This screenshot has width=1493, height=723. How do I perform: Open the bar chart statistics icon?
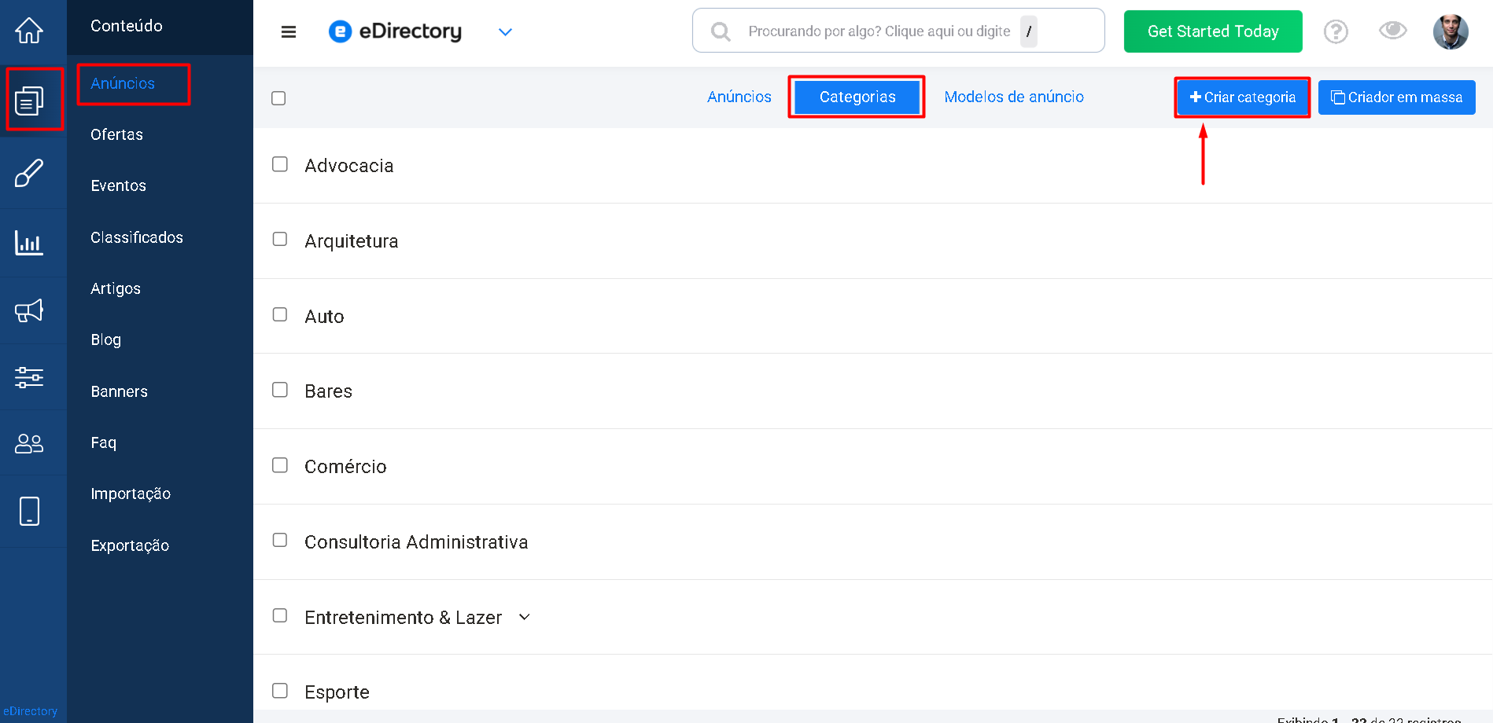pyautogui.click(x=29, y=243)
